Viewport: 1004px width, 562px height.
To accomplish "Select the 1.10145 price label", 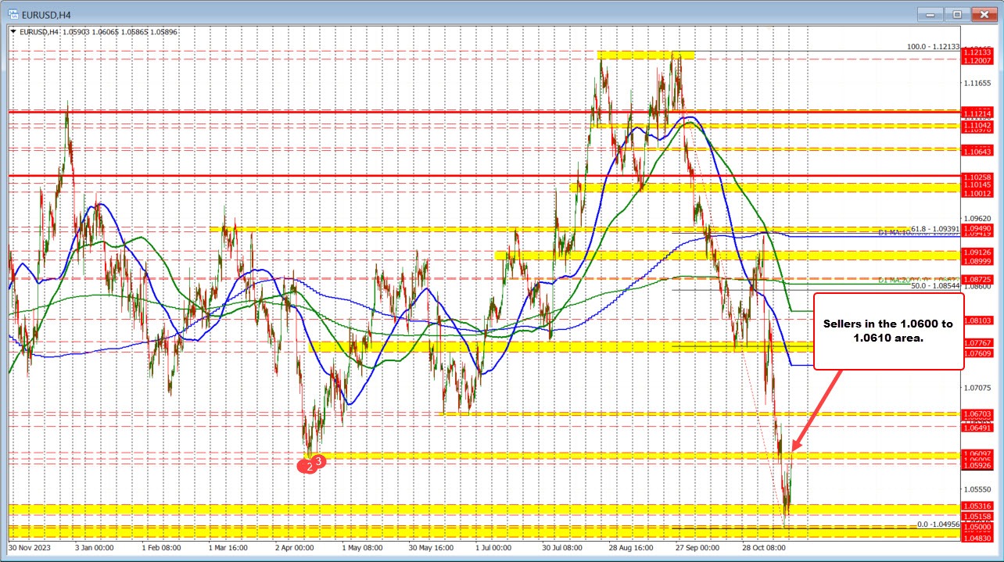I will (x=977, y=185).
